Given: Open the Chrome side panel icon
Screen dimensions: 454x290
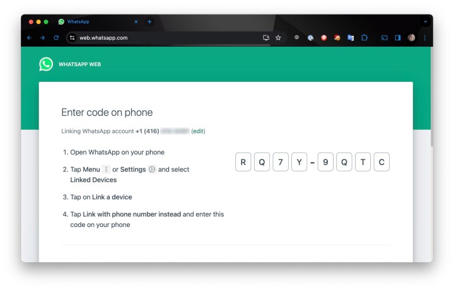Looking at the screenshot, I should coord(398,38).
